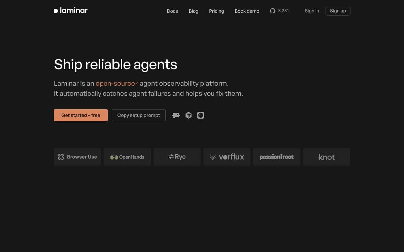
Task: Click the terminal prompt icon beside Copy setup prompt
Action: 201,115
